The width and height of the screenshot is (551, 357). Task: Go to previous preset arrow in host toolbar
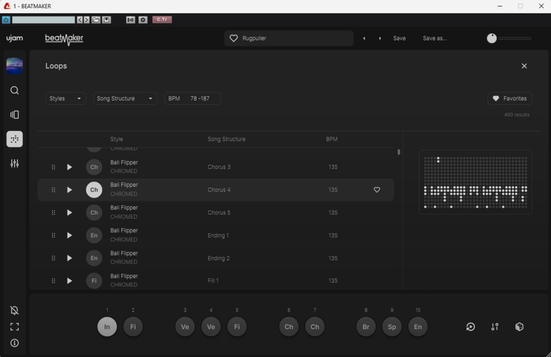[80, 20]
